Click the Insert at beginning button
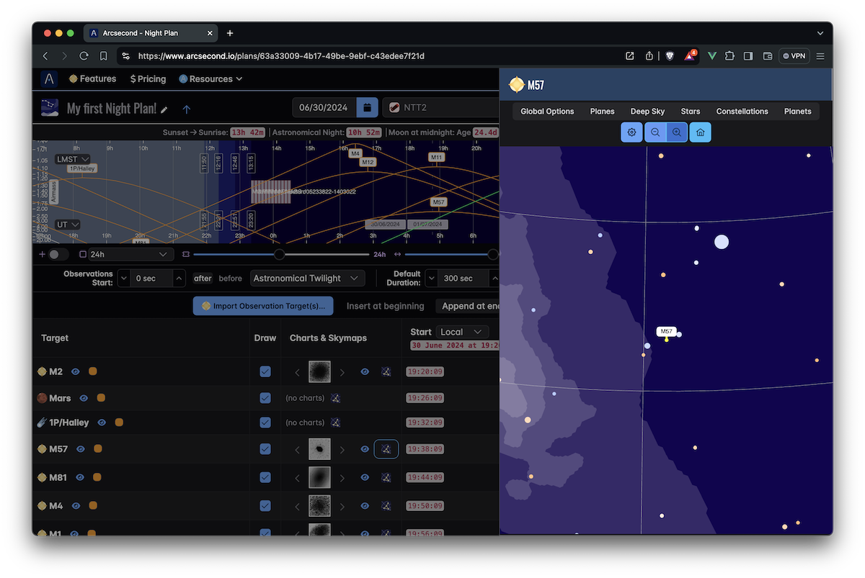Screen dimensions: 865x578 pos(385,306)
